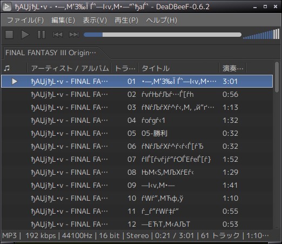
Task: Select track 01 with length 3:01
Action: (137, 81)
